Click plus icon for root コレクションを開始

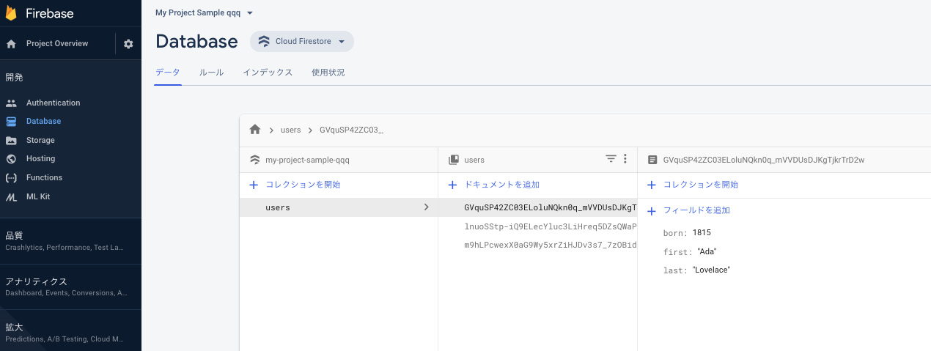[254, 185]
